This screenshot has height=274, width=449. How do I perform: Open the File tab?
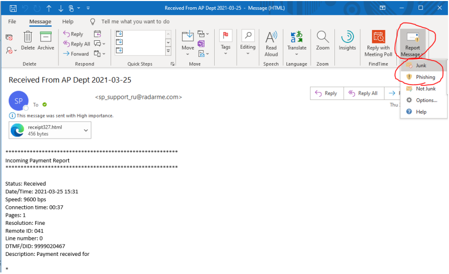pos(12,22)
